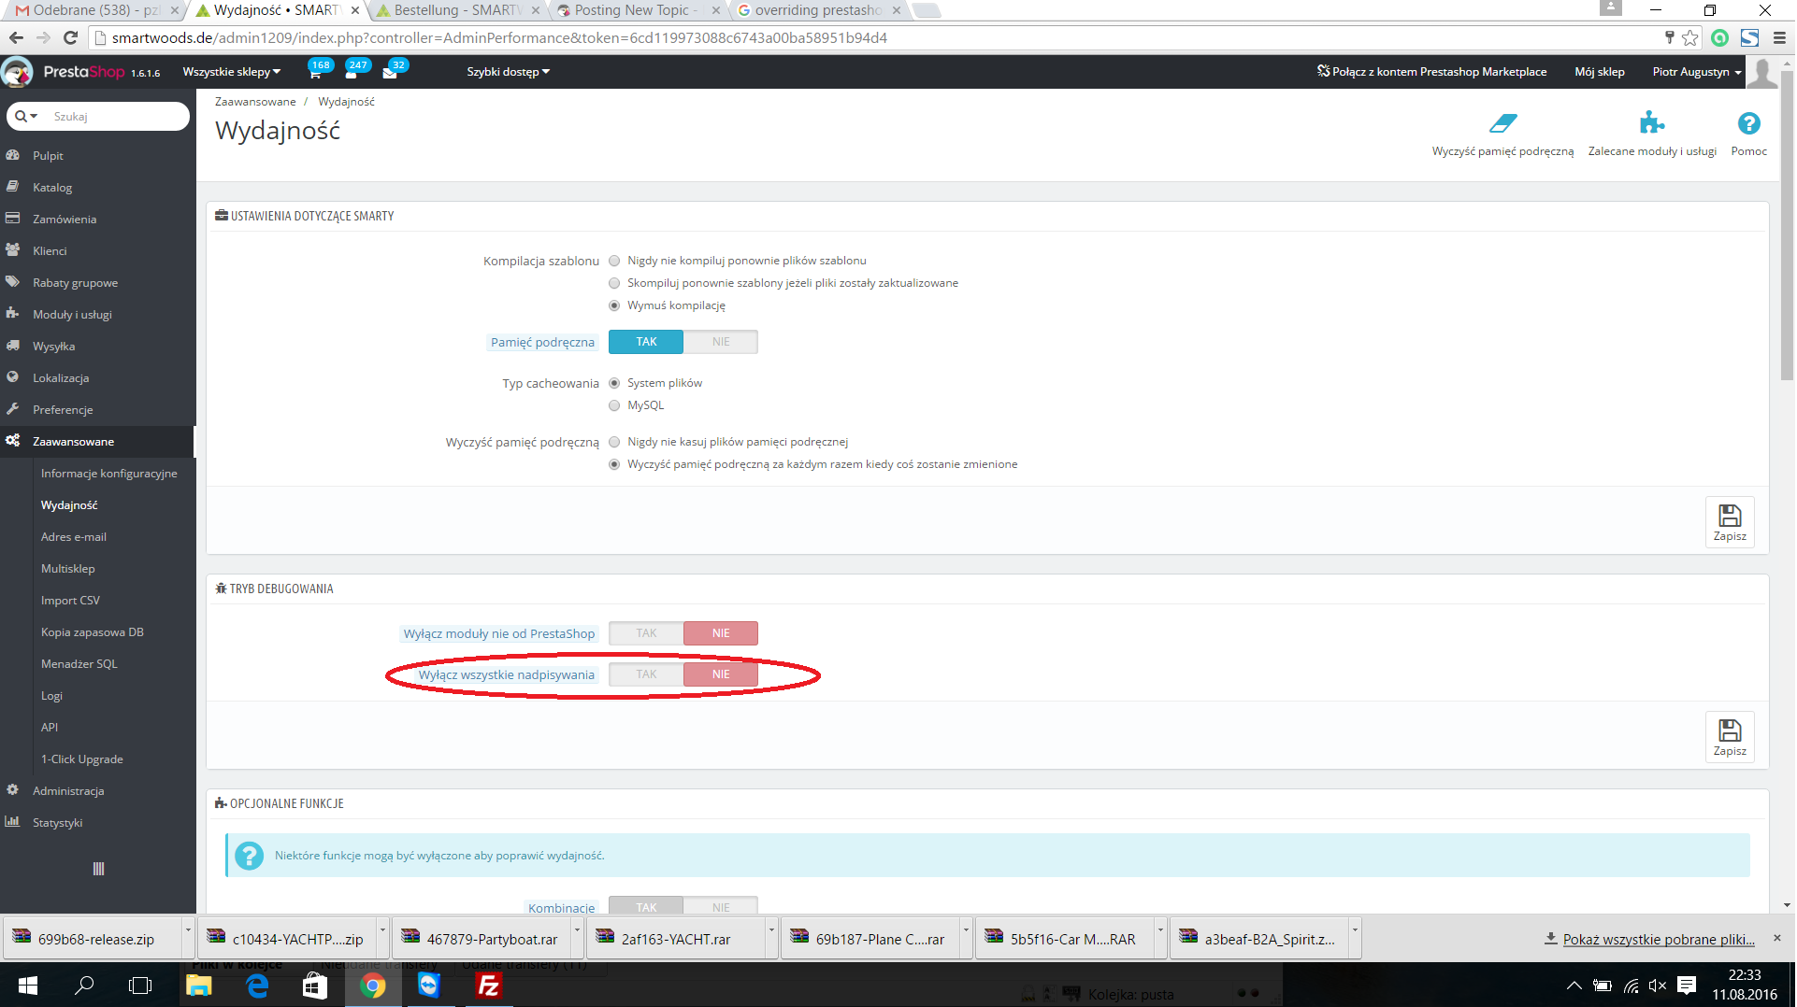Open taskbar search magnifier
The image size is (1797, 1007).
click(x=84, y=986)
